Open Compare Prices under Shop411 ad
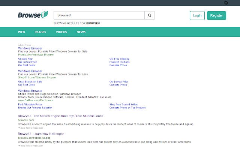Screen dimensions: 240x150 [118, 85]
